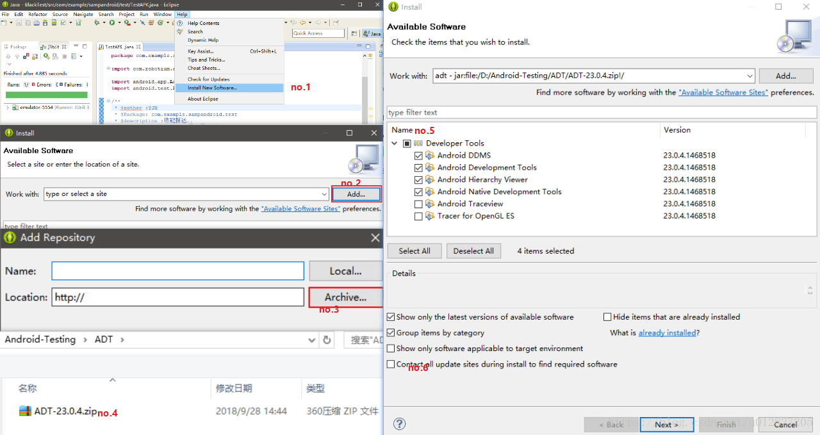Click Add... beside 'type or select a site'
Screen dimensions: 820x435
coord(356,193)
